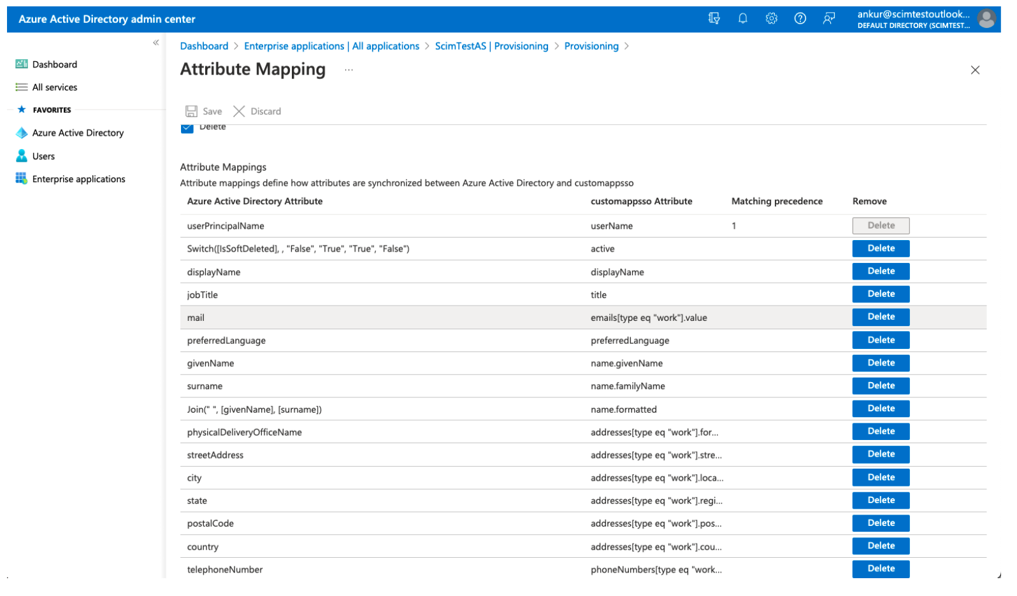The height and width of the screenshot is (596, 1017).
Task: Open the mail attribute mapping row
Action: click(x=196, y=318)
